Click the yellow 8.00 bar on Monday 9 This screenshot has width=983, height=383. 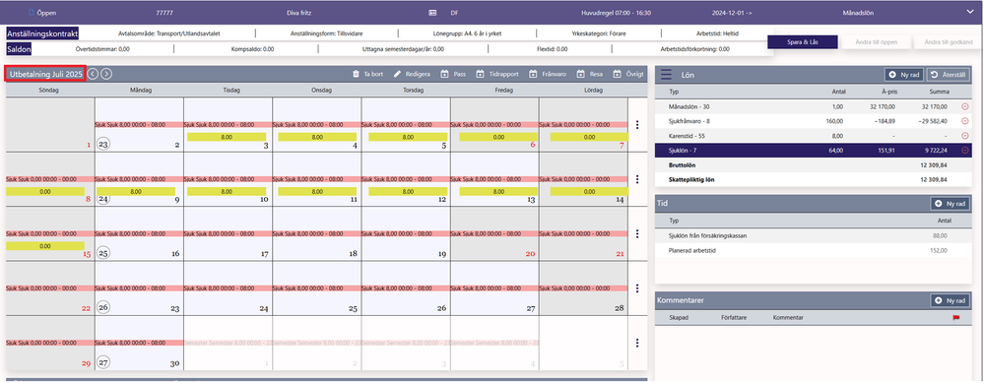pyautogui.click(x=135, y=191)
